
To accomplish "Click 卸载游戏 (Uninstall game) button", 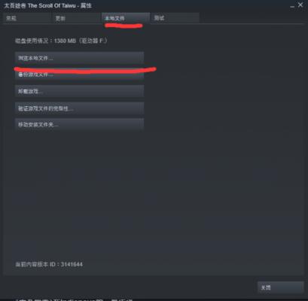I will coord(79,91).
